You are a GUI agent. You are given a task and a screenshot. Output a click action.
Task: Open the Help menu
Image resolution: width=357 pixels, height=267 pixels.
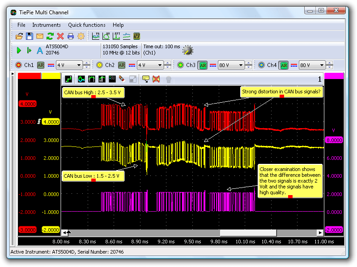(118, 25)
